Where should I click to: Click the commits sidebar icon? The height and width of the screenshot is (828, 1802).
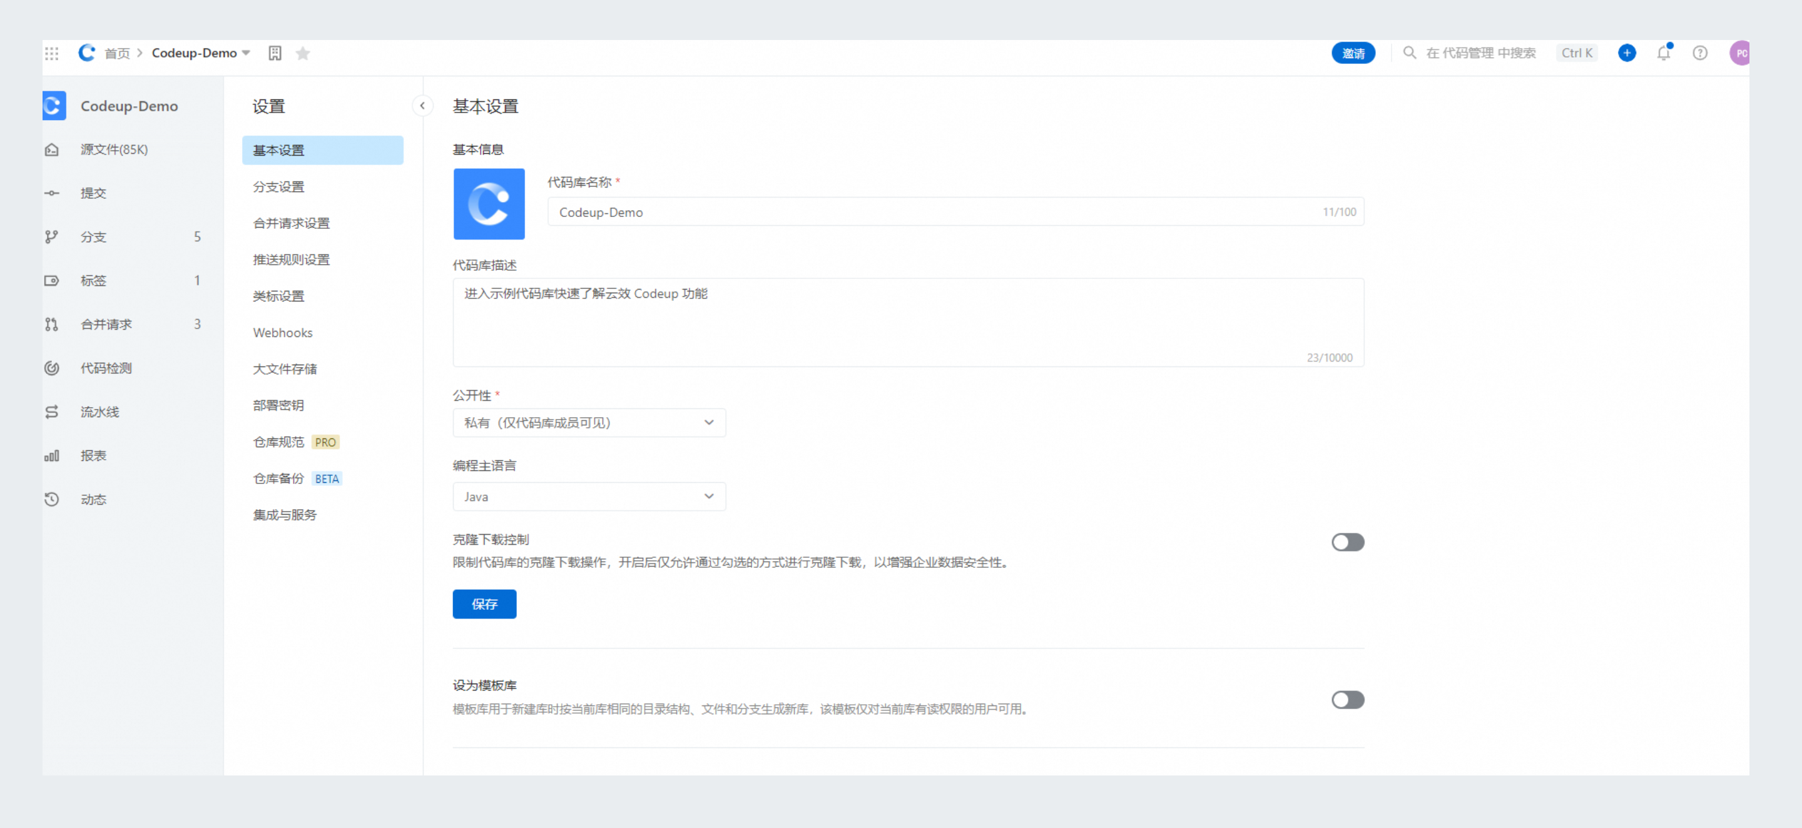point(52,193)
